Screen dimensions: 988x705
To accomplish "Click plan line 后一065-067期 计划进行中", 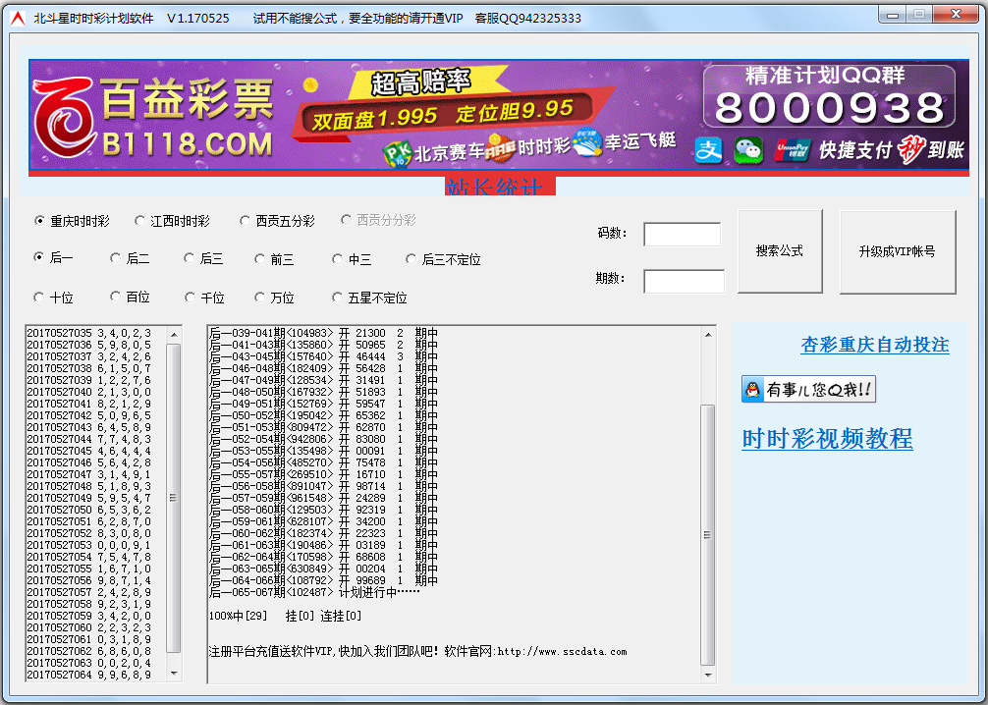I will [x=314, y=592].
